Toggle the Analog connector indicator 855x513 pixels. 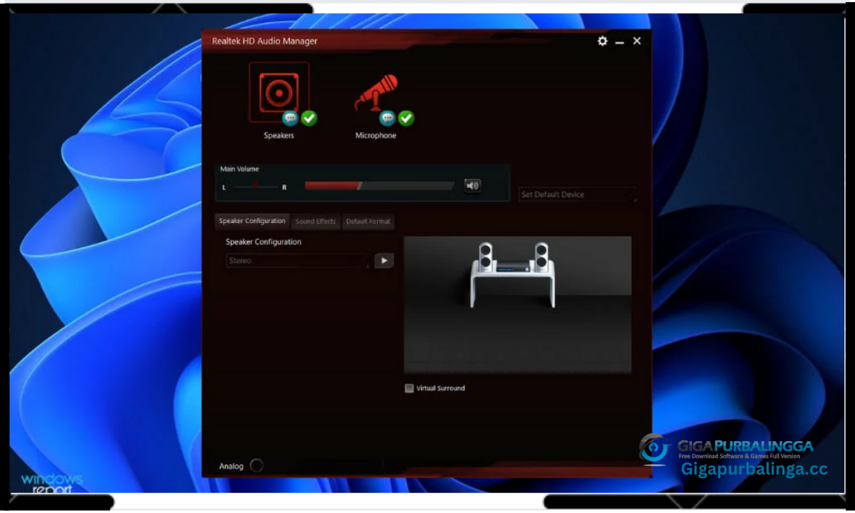coord(256,466)
